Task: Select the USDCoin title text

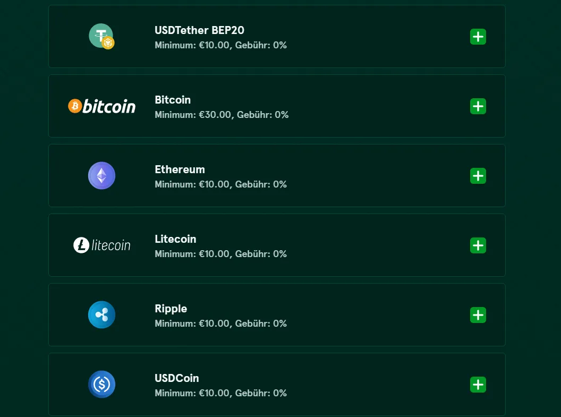Action: 176,378
